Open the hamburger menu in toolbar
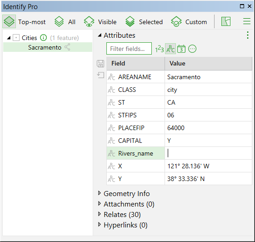Screen dimensions: 255x242 click(x=246, y=21)
